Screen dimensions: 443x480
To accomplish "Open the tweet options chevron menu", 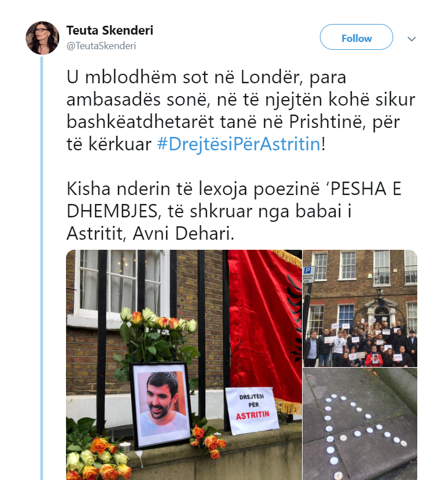I will (x=412, y=39).
